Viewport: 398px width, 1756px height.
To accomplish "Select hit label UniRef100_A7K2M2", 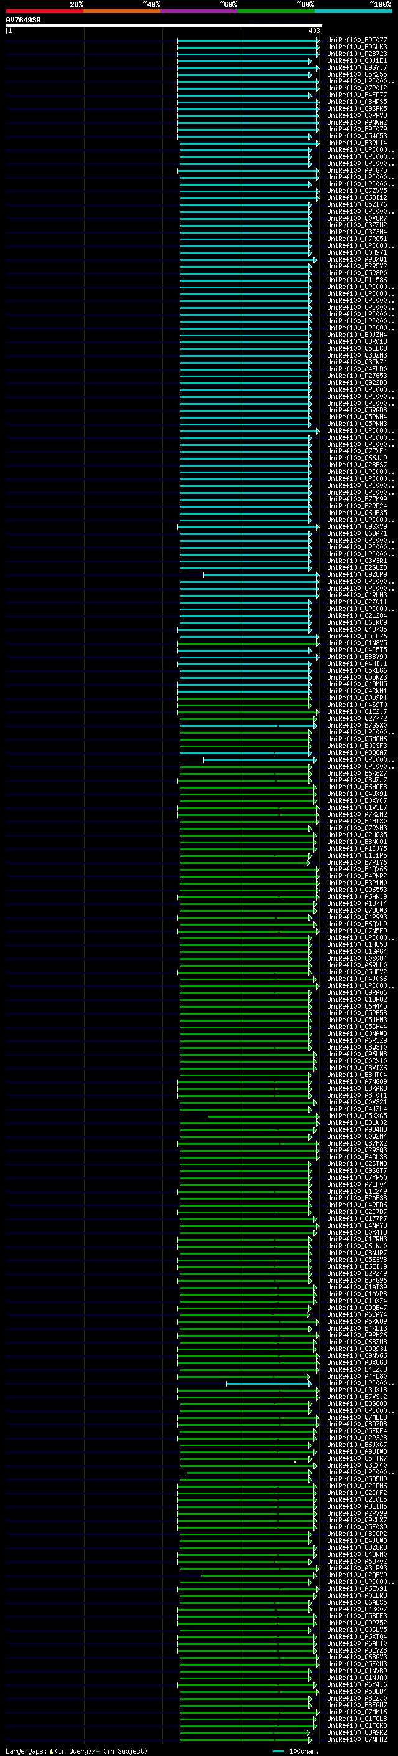I will pos(357,814).
